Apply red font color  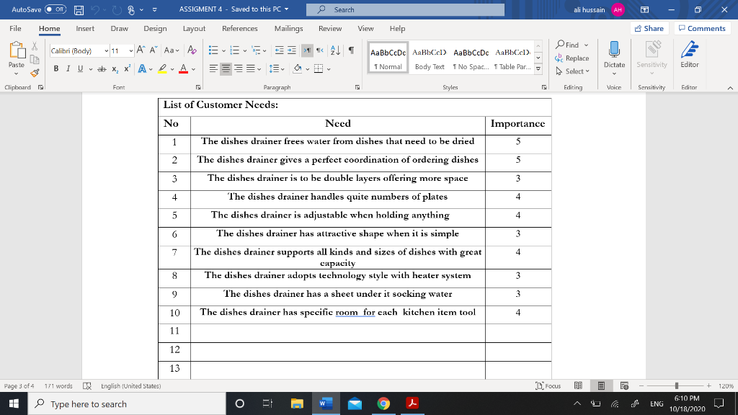coord(184,69)
